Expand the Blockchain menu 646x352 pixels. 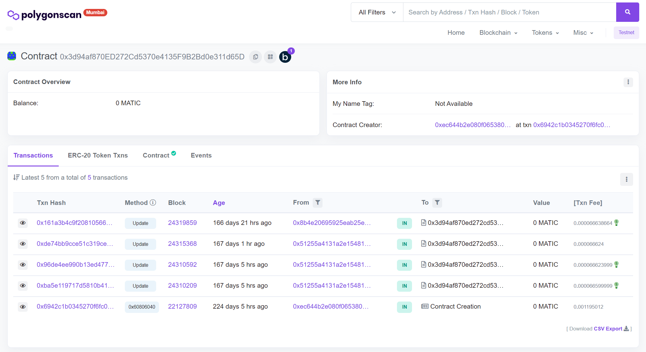[498, 33]
